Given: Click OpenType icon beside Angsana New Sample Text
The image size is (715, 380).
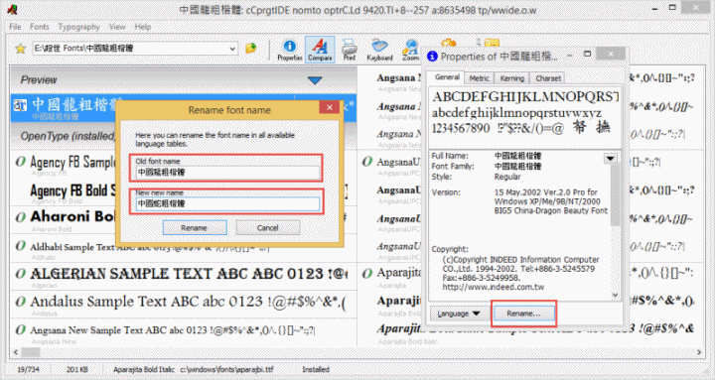Looking at the screenshot, I should 21,329.
